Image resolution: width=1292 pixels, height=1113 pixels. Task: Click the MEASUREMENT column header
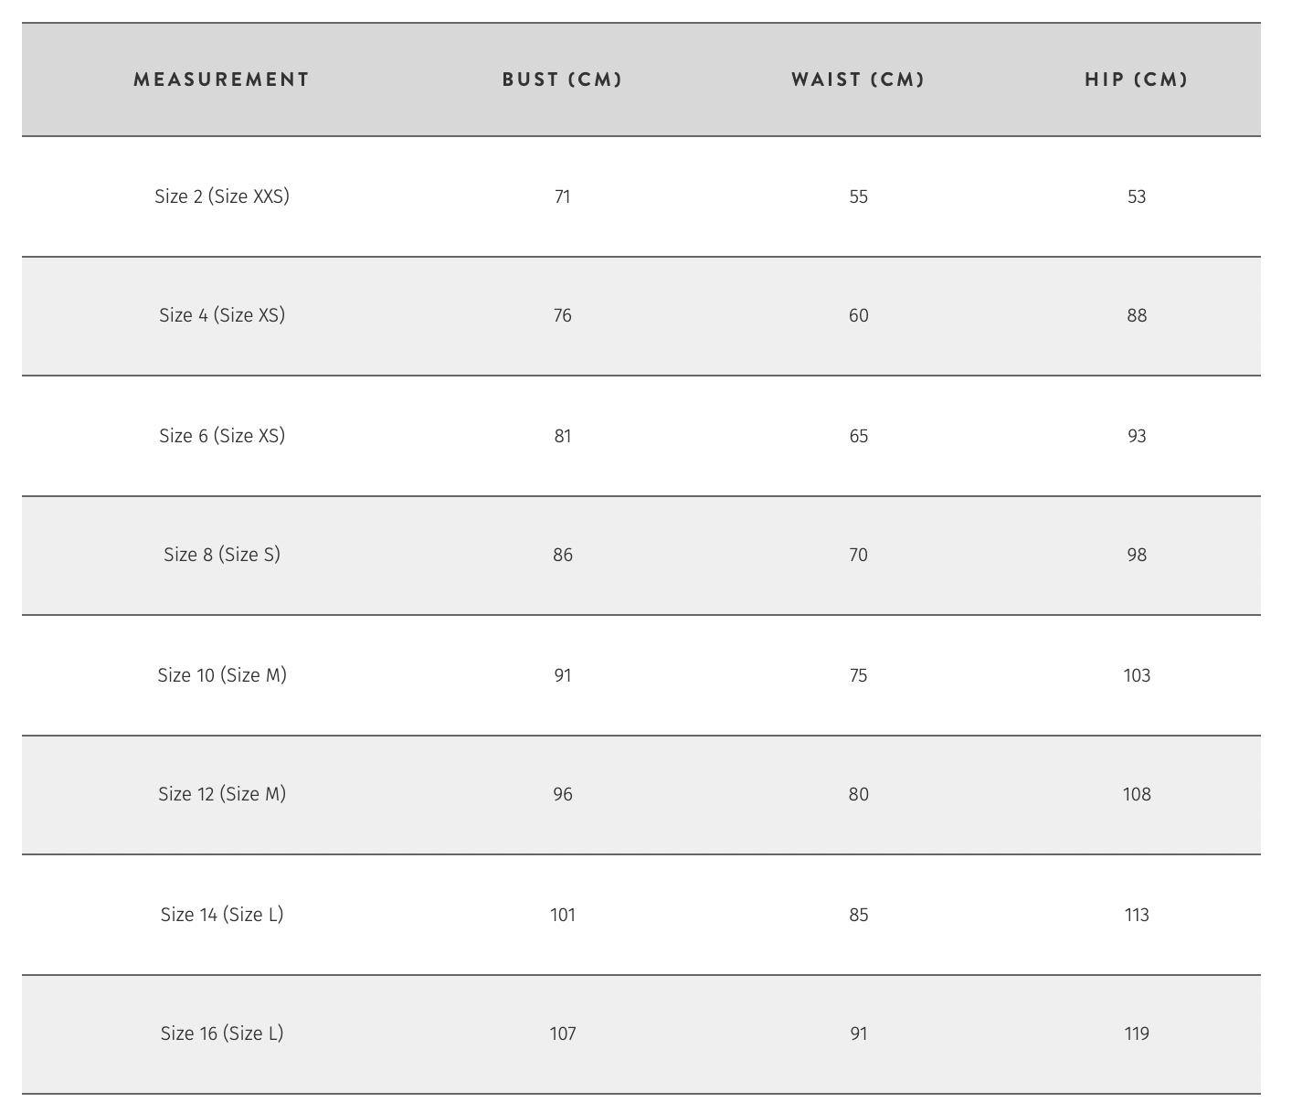pyautogui.click(x=222, y=79)
